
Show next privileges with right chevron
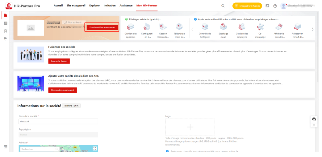click(312, 29)
